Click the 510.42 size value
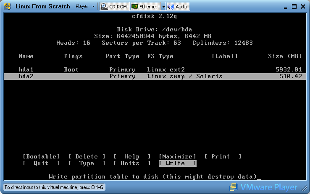 click(291, 77)
